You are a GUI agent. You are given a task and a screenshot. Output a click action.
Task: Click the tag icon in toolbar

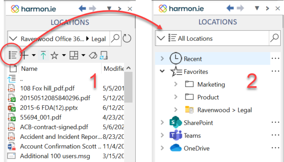click(x=93, y=56)
